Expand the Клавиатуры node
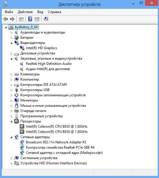159x178 pixels. 11,74
